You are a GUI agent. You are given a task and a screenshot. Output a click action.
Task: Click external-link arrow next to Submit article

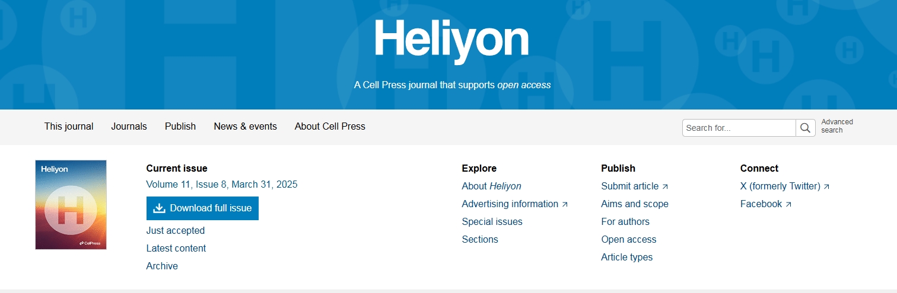(x=665, y=186)
